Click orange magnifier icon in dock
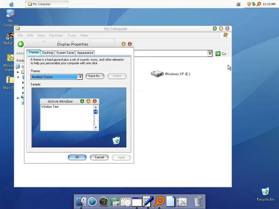 click(x=159, y=201)
